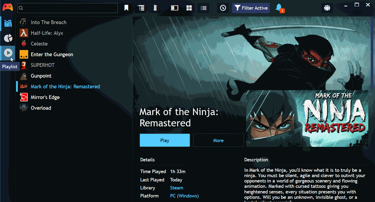Click the Last Played value Today
375x202 pixels.
[176, 180]
